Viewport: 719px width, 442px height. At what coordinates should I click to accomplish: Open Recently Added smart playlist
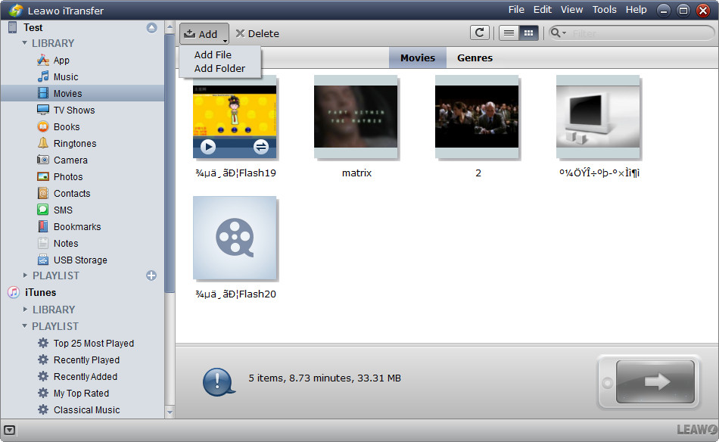click(86, 376)
